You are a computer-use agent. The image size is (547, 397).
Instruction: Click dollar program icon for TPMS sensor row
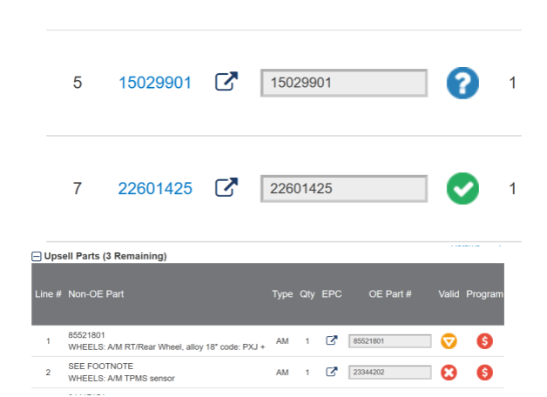point(485,373)
